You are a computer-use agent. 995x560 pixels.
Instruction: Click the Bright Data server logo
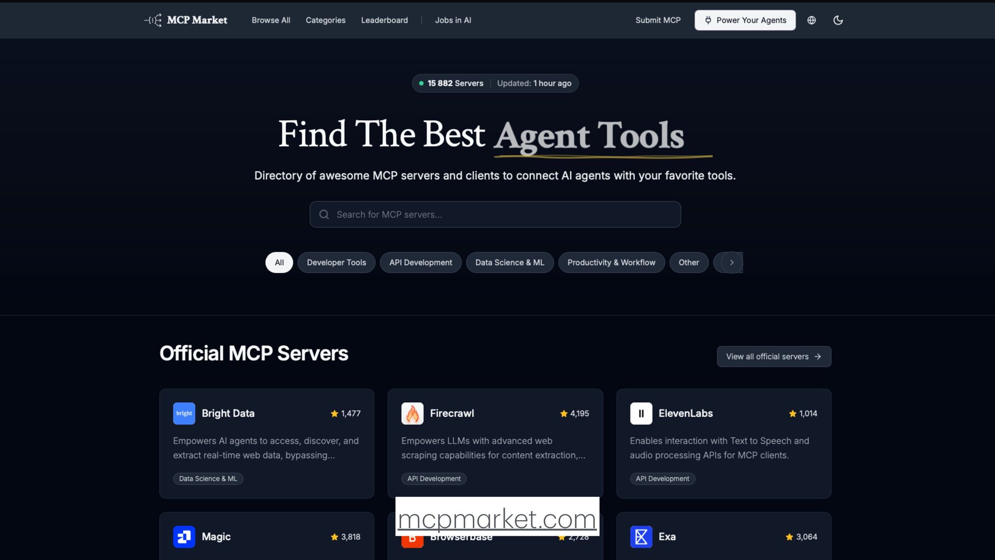pyautogui.click(x=184, y=413)
